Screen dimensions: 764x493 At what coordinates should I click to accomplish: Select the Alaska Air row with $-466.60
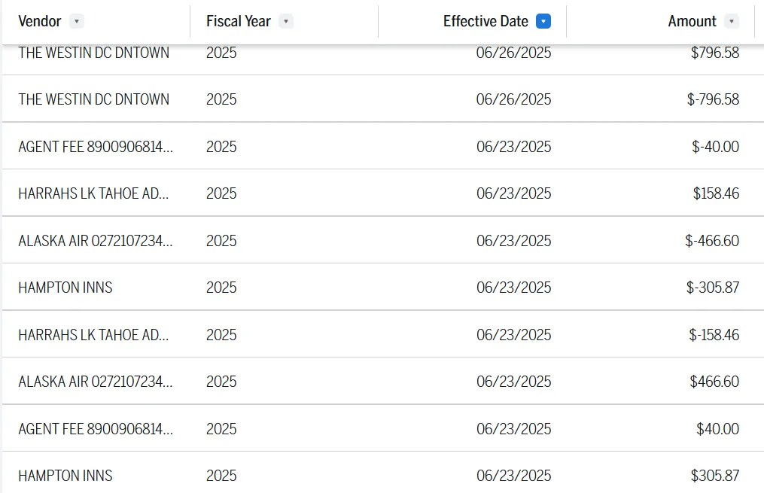coord(383,240)
